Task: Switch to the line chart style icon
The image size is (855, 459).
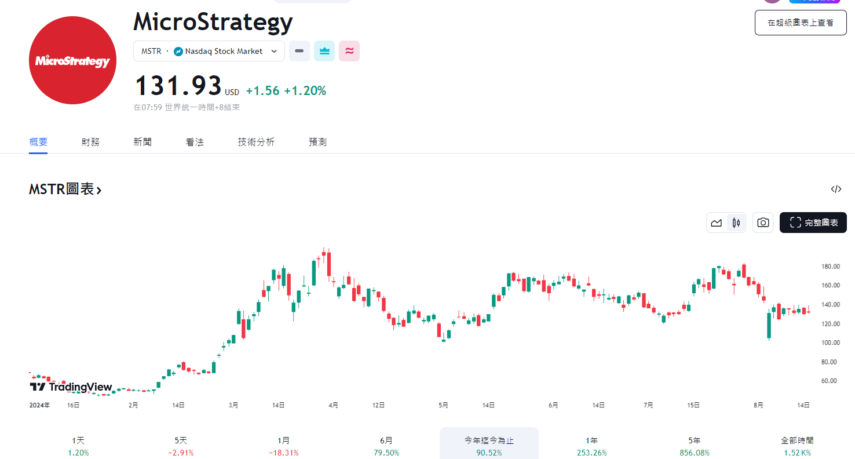Action: [716, 223]
